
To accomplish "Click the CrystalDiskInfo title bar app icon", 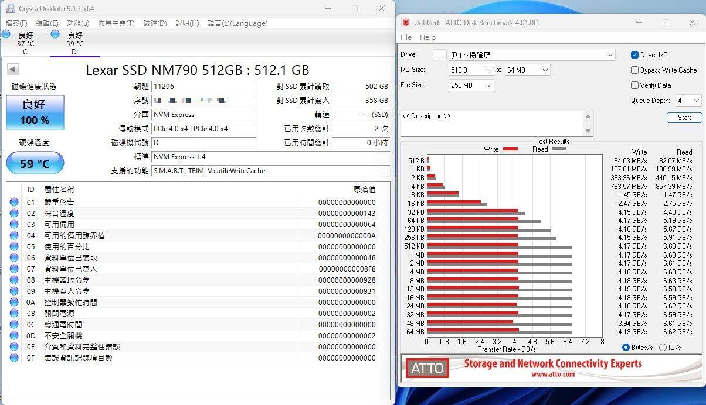I will coord(11,8).
